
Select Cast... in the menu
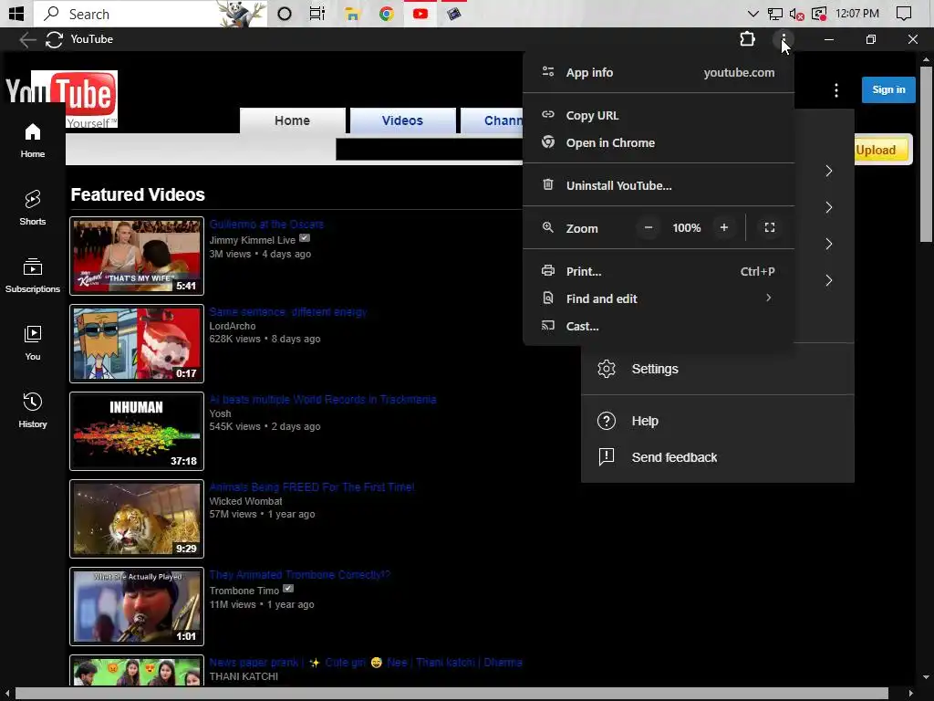click(659, 326)
